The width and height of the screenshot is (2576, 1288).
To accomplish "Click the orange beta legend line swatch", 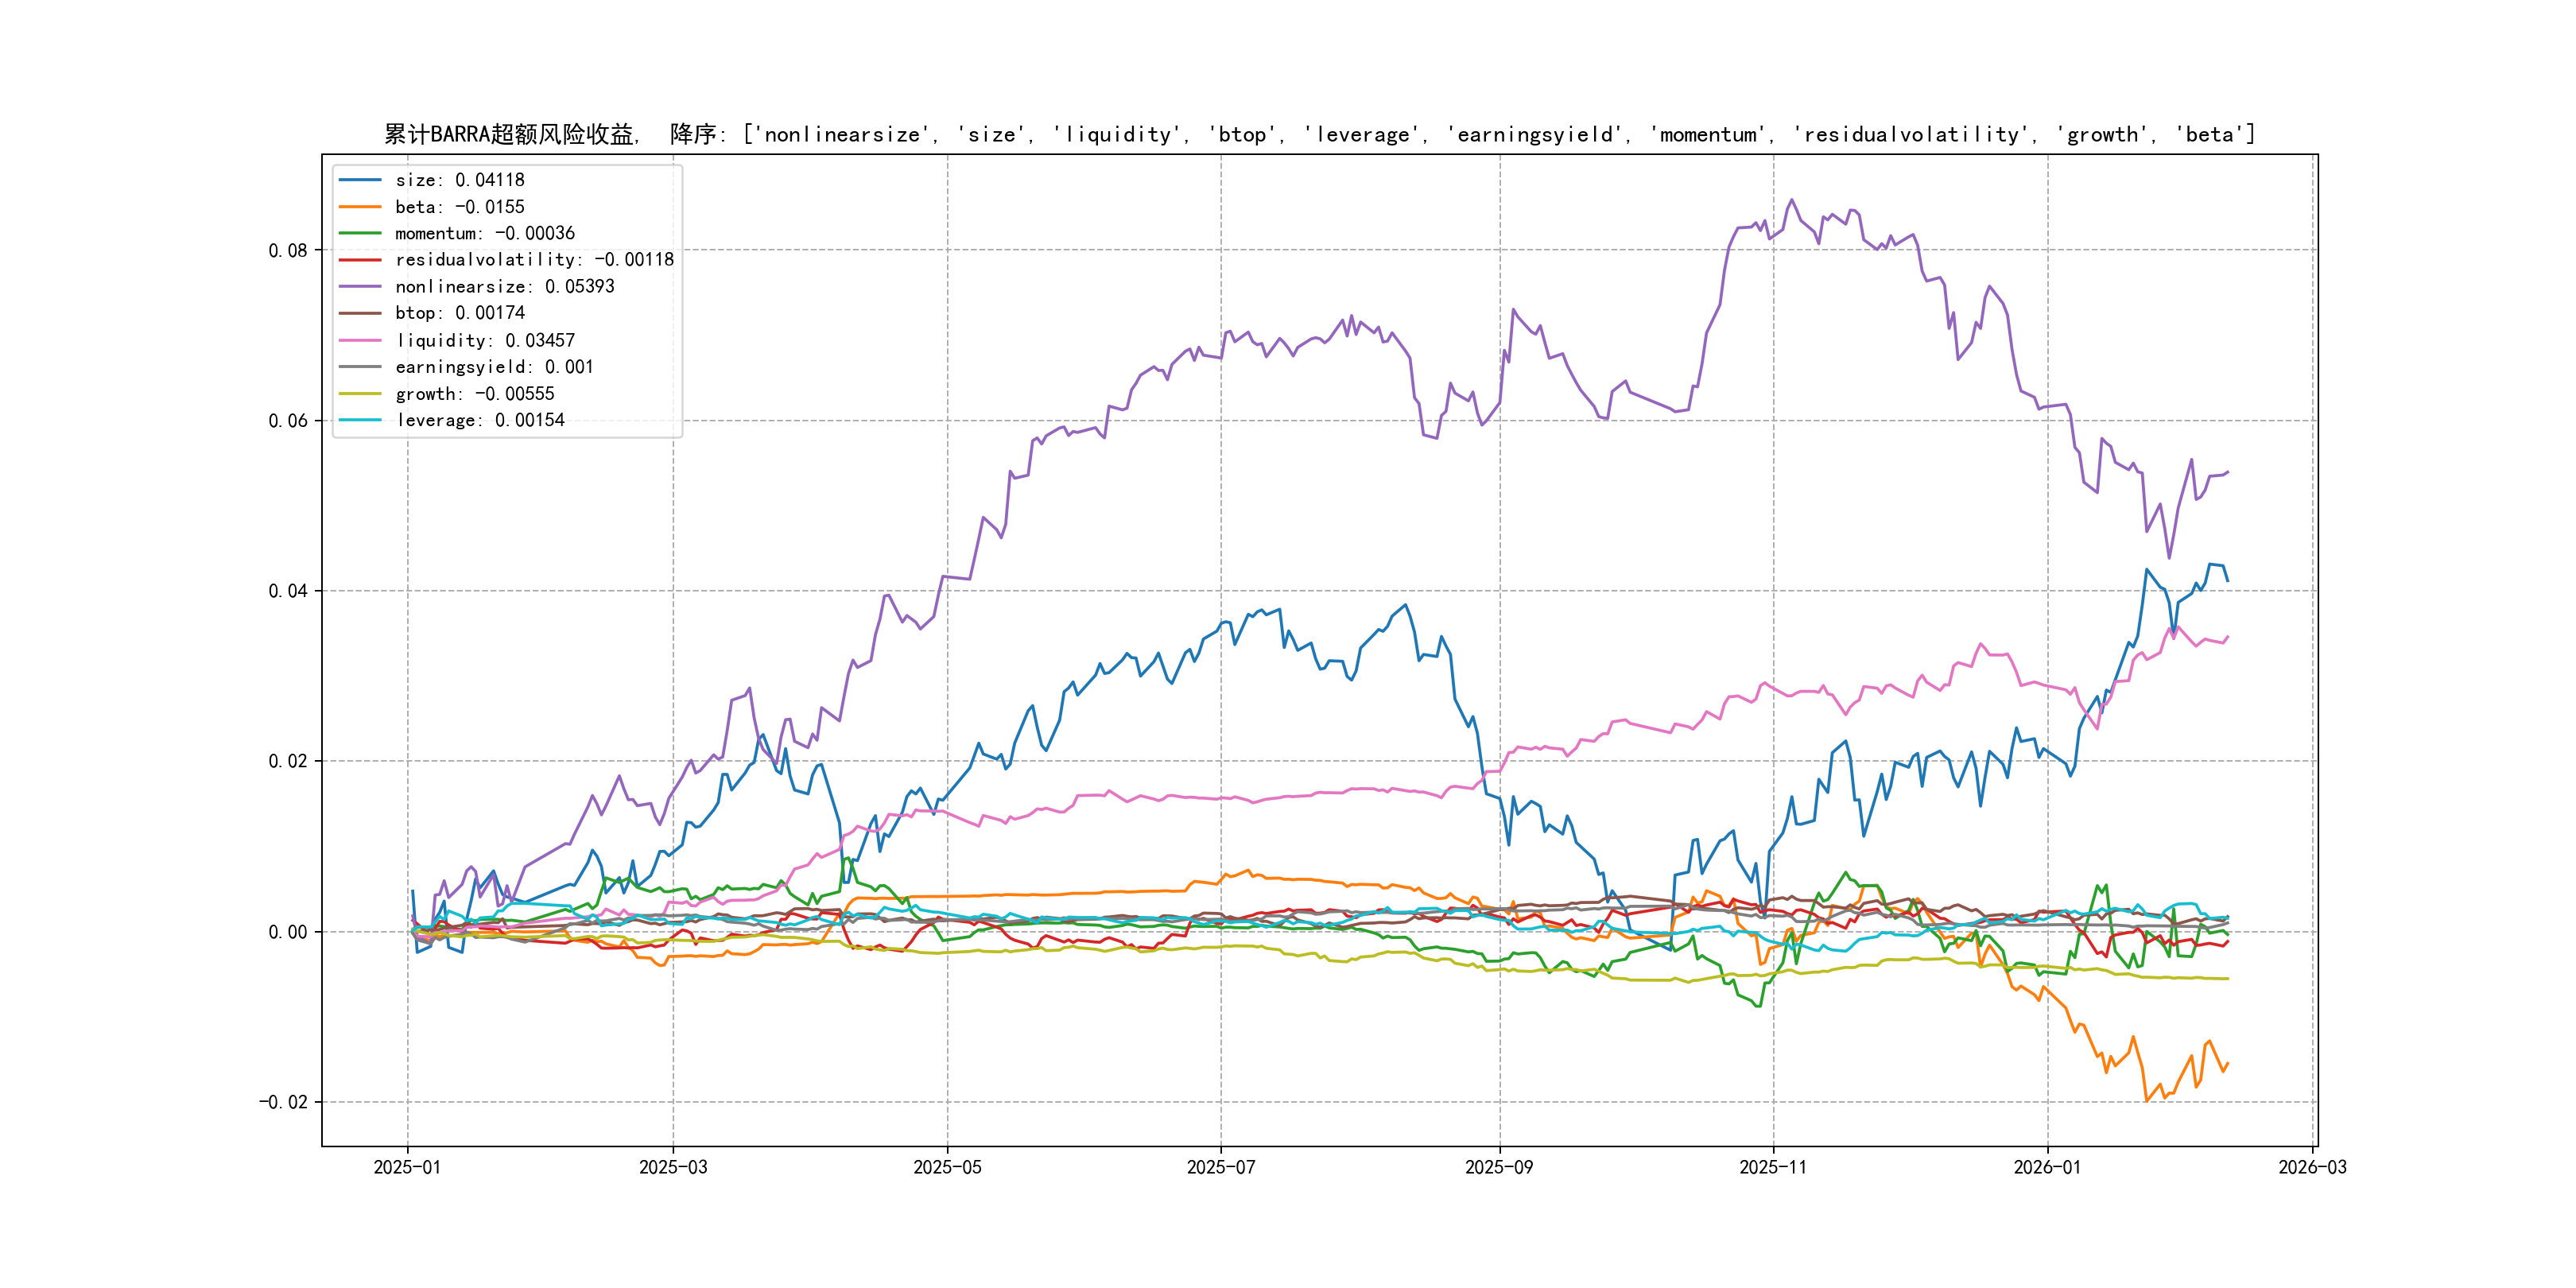I will tap(360, 207).
